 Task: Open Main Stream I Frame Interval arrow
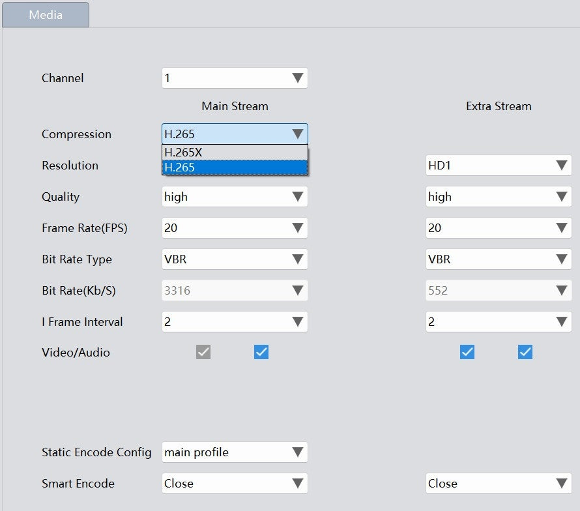298,322
